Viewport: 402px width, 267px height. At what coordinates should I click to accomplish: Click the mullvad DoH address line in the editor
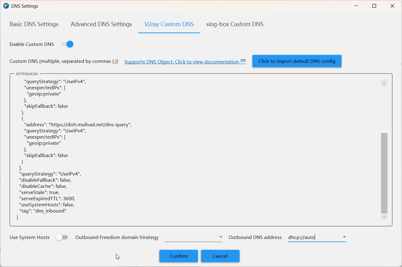pos(78,124)
